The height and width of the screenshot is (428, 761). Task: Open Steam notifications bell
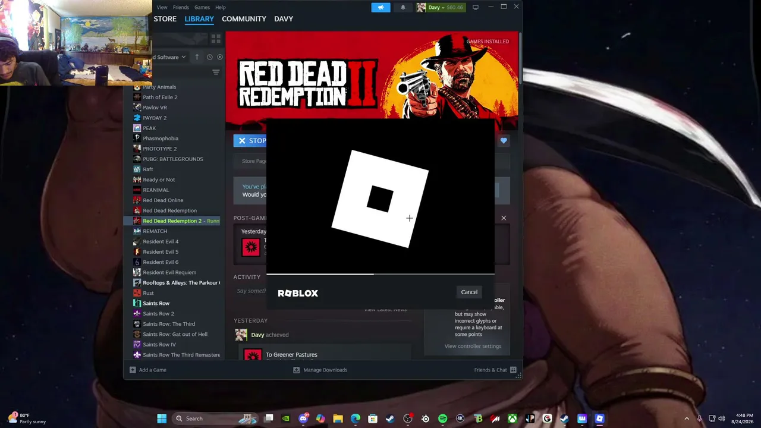pos(403,7)
